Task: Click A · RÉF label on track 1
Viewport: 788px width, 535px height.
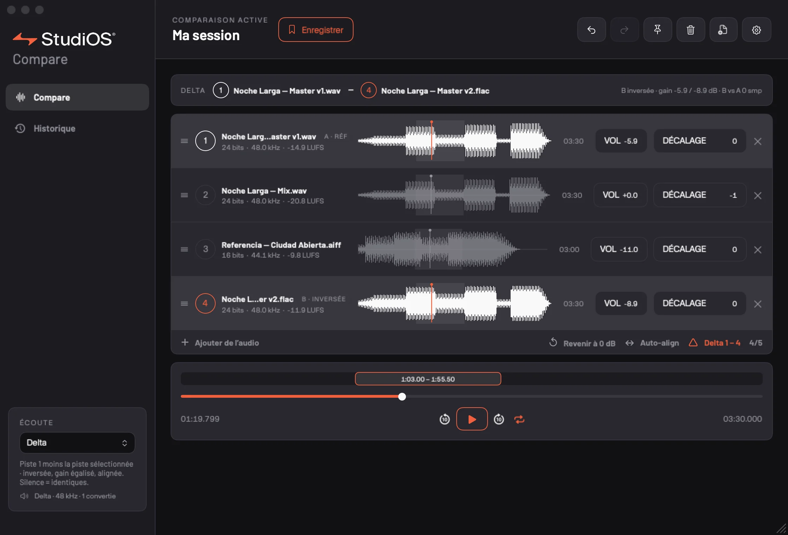Action: [336, 136]
